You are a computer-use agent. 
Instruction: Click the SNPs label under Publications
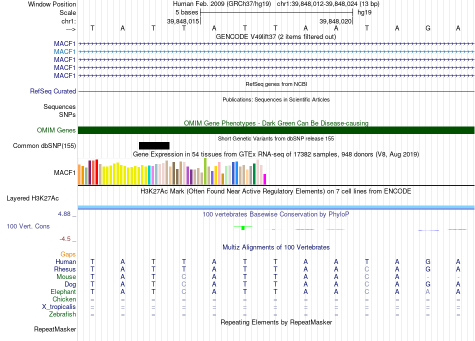coord(67,115)
